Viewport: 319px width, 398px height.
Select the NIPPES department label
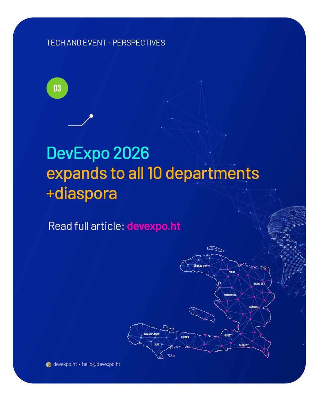(185, 338)
